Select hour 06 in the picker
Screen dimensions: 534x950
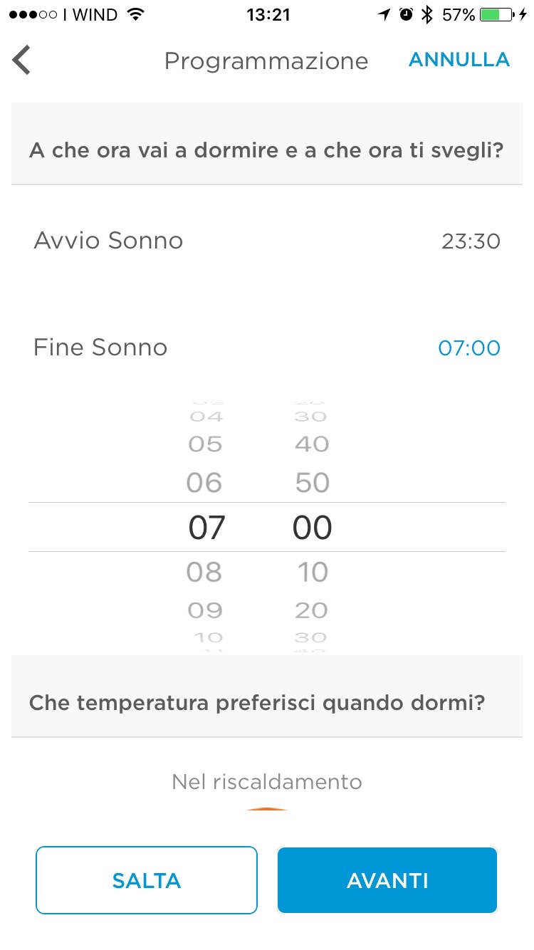pyautogui.click(x=204, y=483)
